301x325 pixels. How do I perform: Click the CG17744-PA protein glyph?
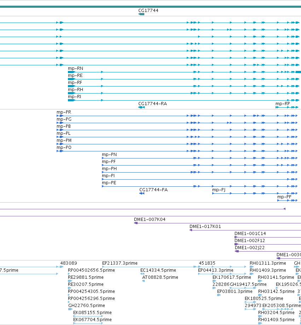(142, 193)
